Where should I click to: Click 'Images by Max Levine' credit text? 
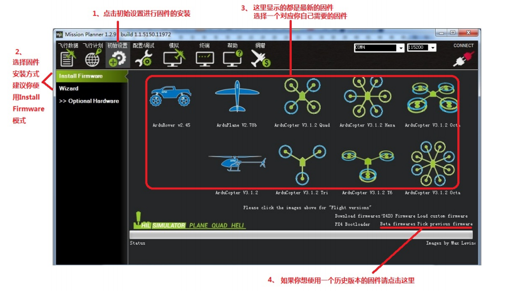click(451, 243)
